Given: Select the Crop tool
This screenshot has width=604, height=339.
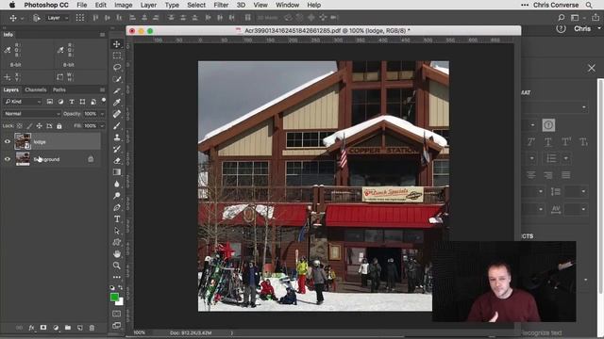Looking at the screenshot, I should click(117, 90).
